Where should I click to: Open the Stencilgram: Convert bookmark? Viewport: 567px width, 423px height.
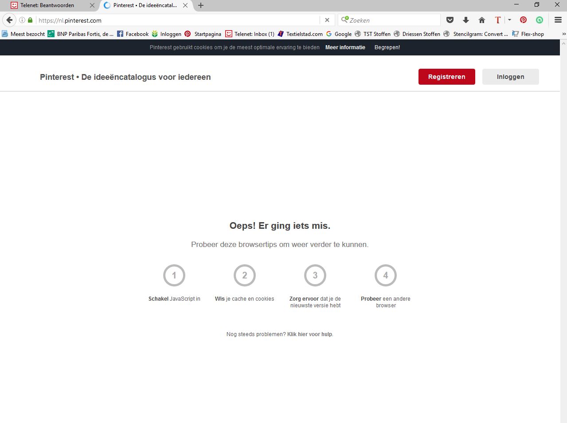tap(476, 34)
